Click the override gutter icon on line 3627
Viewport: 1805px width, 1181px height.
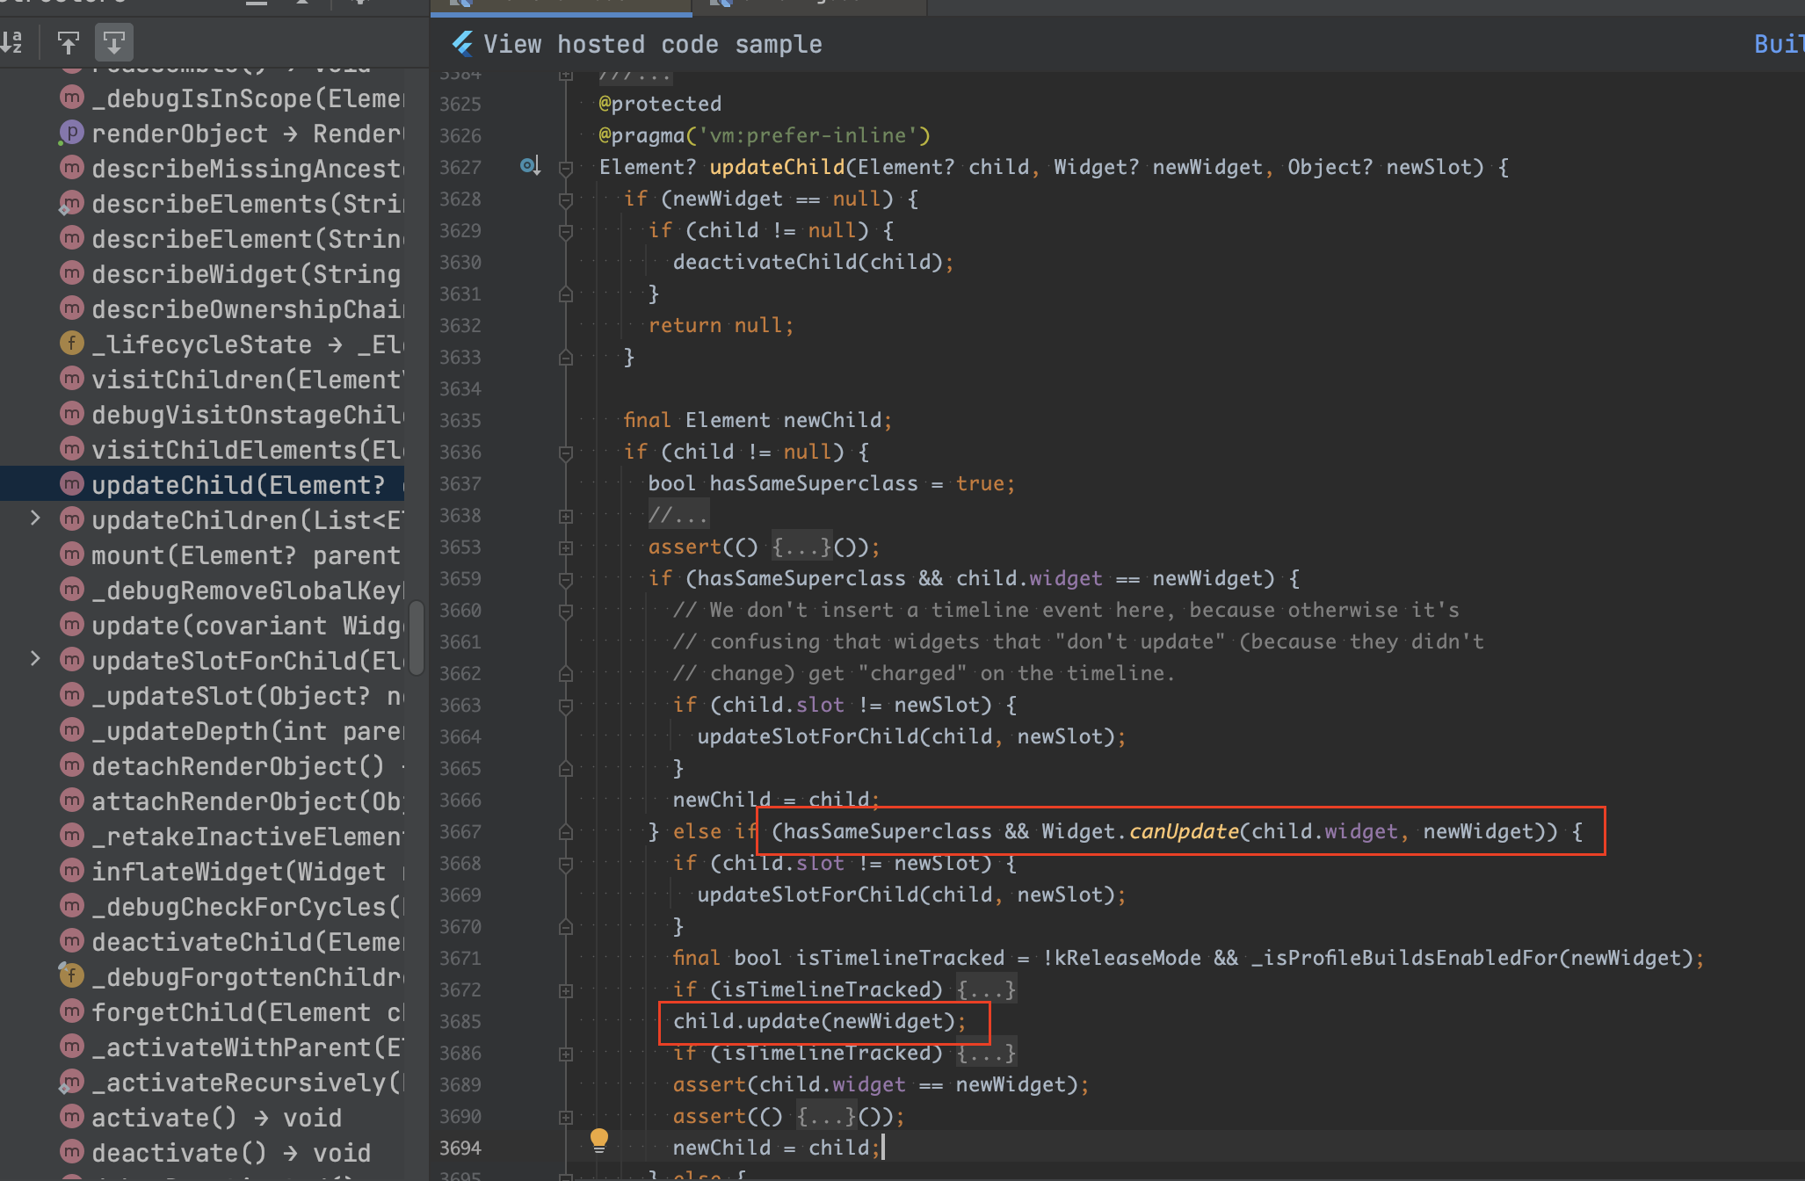[530, 165]
